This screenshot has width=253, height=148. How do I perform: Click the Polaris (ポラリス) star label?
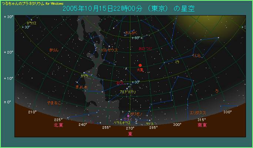[32, 23]
